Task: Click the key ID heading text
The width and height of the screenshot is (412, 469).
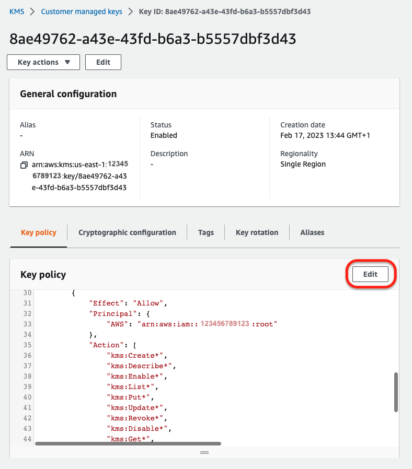Action: [x=153, y=39]
